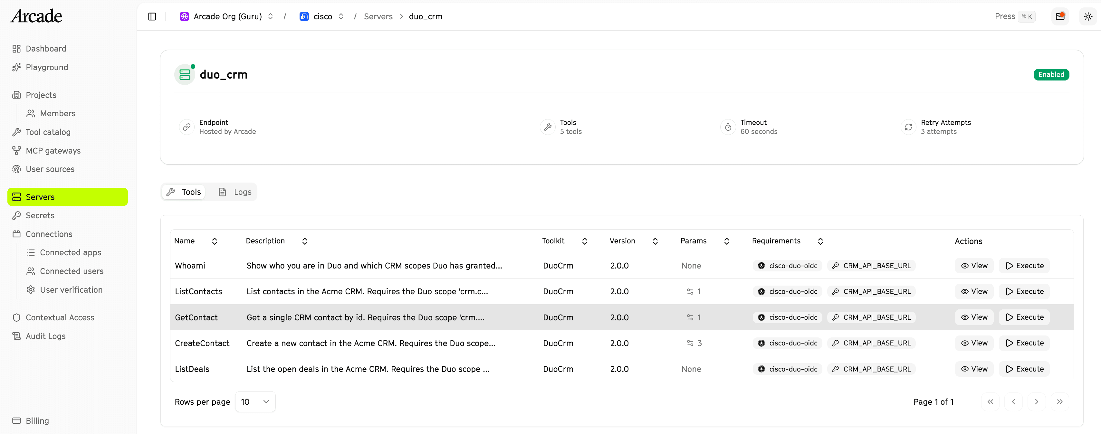Go to Connected users
Viewport: 1101px width, 434px height.
(x=75, y=271)
